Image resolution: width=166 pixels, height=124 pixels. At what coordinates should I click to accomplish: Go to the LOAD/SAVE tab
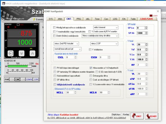click(x=147, y=19)
